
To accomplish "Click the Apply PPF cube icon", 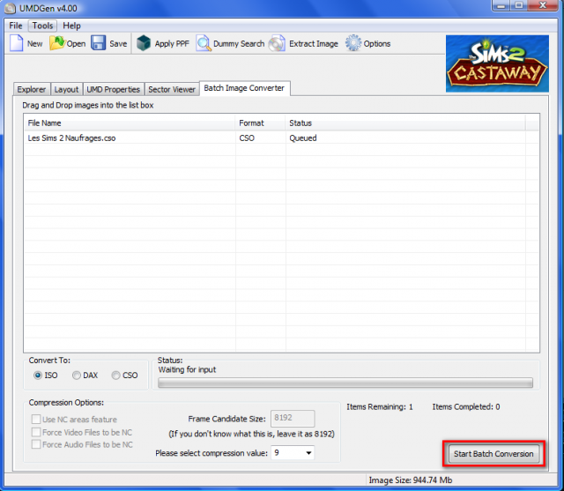I will (144, 43).
